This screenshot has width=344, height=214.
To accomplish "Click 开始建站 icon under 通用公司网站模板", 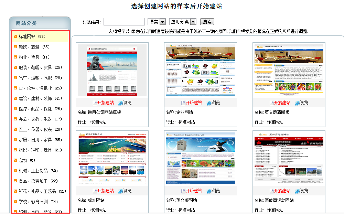I will tap(95, 103).
